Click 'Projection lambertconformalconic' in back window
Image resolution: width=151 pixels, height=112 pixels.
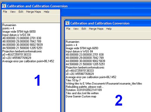22,51
